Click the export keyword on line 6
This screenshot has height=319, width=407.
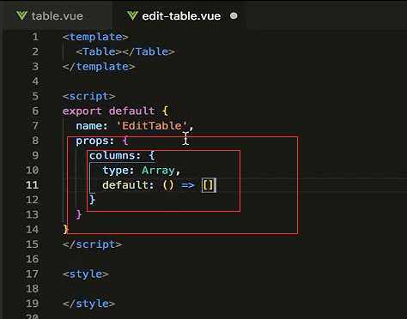click(x=82, y=111)
